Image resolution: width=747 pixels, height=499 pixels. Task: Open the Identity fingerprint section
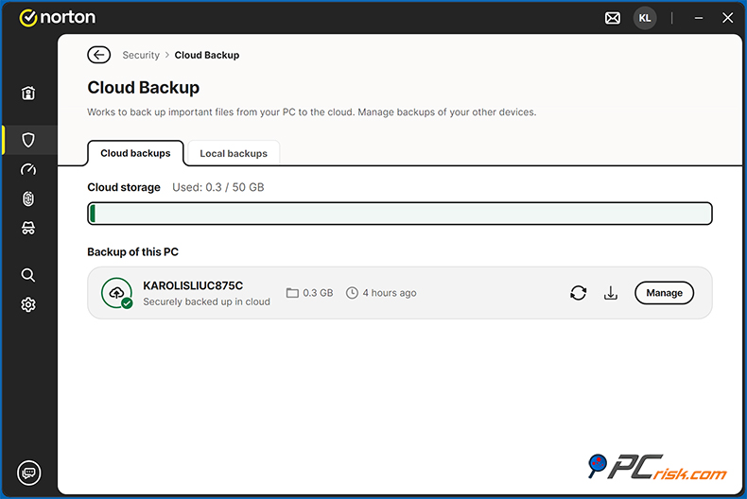pyautogui.click(x=28, y=198)
